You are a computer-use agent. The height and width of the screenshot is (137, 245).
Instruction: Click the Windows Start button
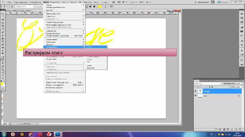[4, 134]
